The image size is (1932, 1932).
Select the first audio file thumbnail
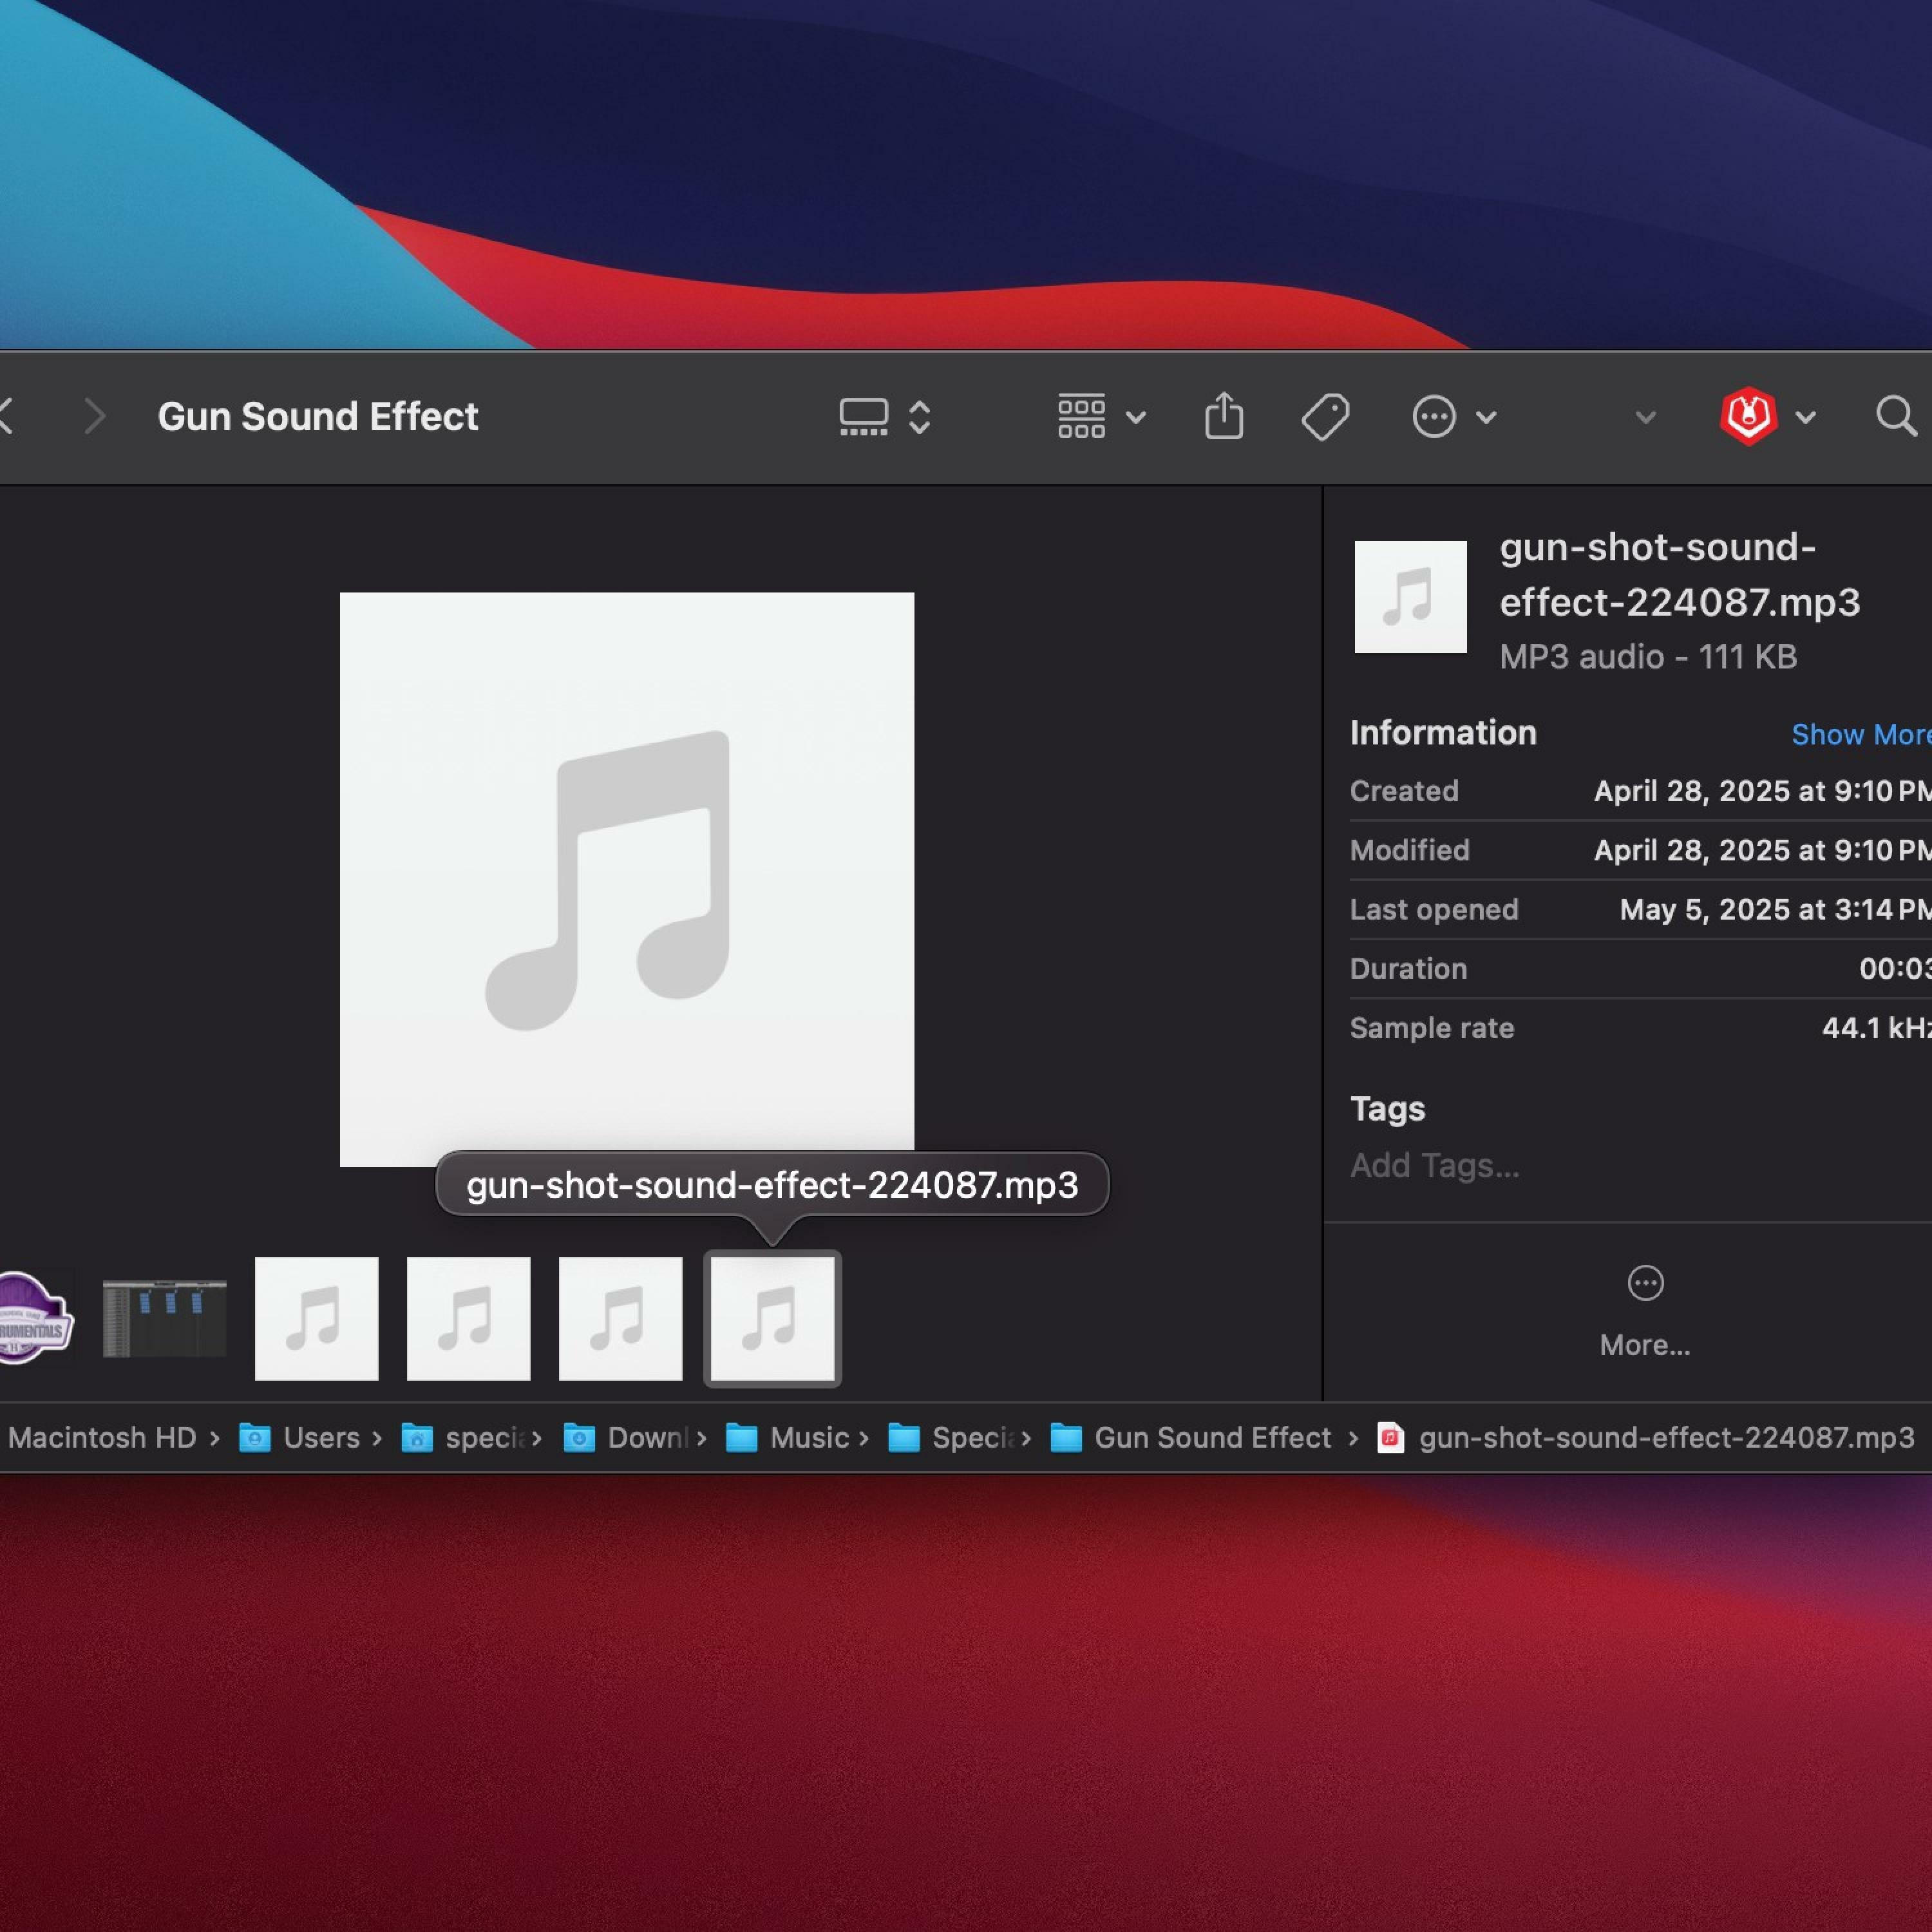pyautogui.click(x=317, y=1318)
